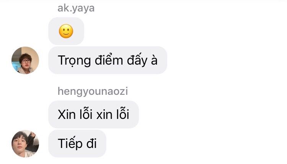
Task: Click the last "lỗi" in apology message
Action: coord(123,114)
